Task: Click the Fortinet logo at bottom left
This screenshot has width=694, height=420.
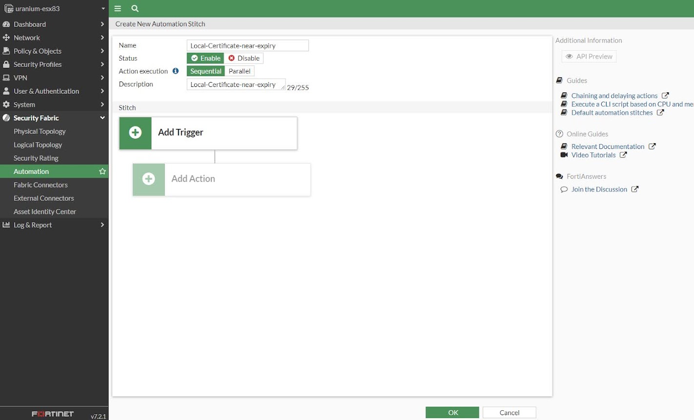Action: (x=53, y=414)
